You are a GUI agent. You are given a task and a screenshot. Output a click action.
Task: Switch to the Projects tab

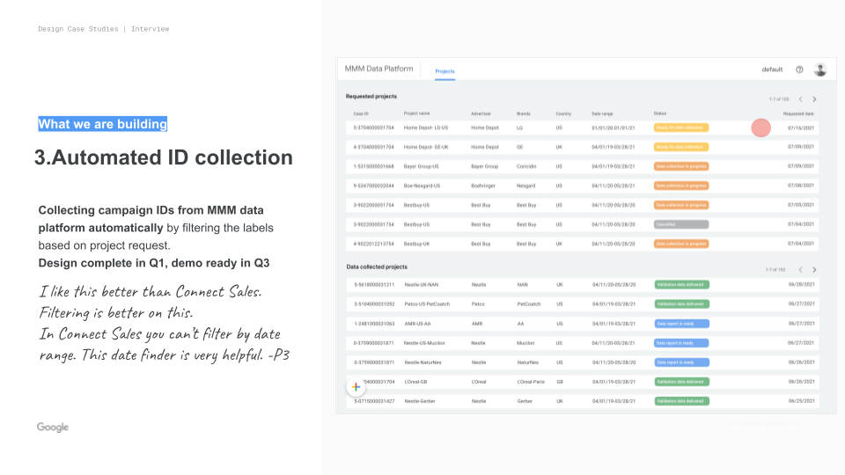(x=445, y=71)
